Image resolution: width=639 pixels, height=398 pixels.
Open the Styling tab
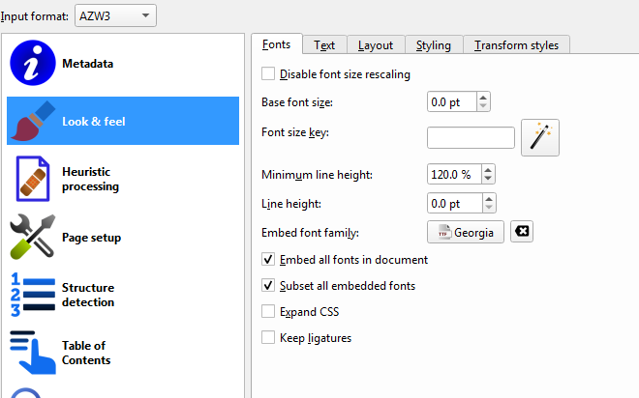pyautogui.click(x=433, y=44)
